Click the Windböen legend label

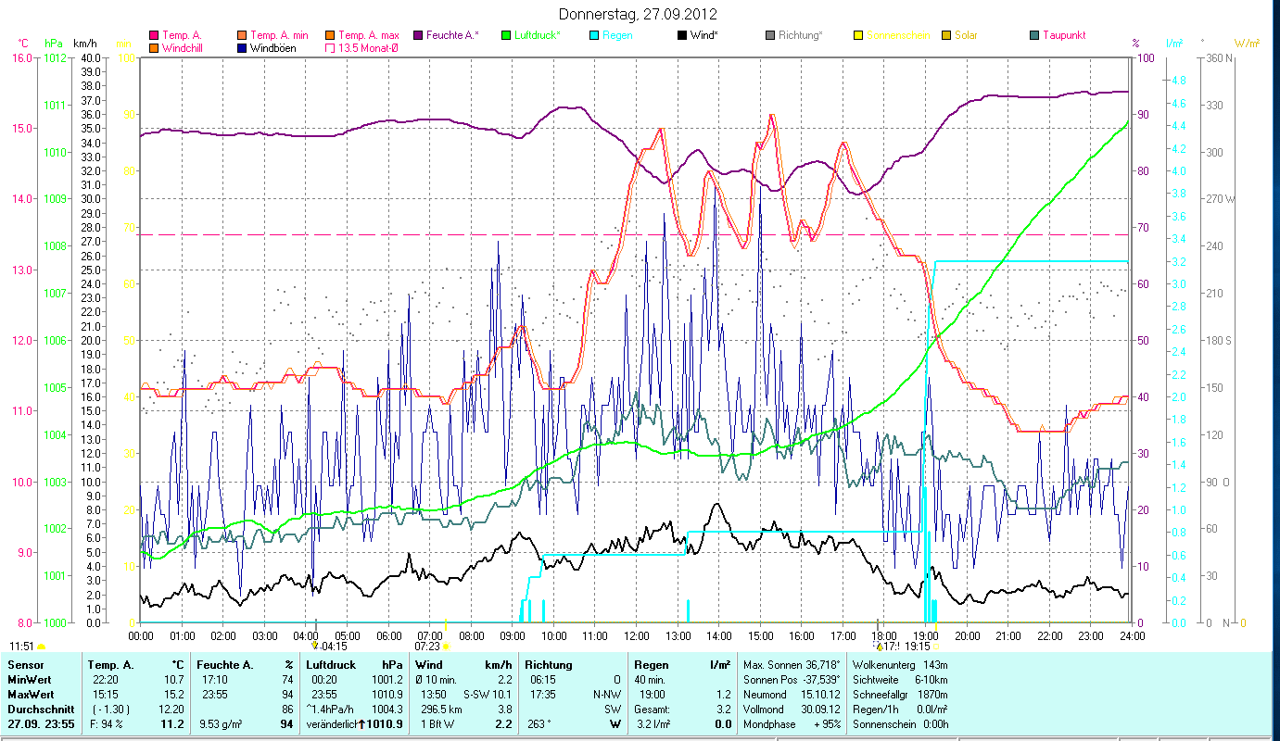coord(274,47)
